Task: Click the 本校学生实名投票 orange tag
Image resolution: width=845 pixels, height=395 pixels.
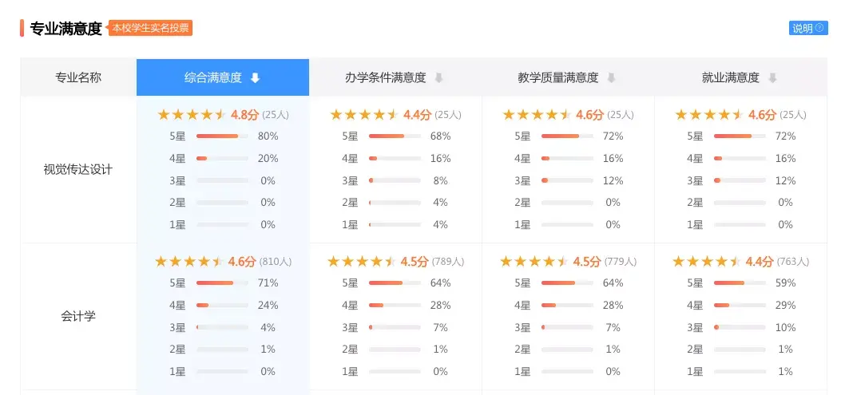Action: [150, 28]
